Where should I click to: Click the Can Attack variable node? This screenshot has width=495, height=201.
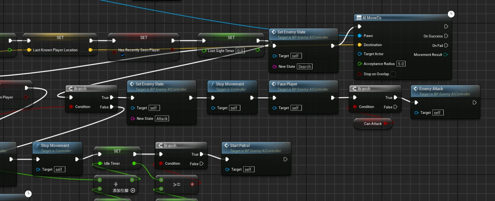[x=373, y=123]
